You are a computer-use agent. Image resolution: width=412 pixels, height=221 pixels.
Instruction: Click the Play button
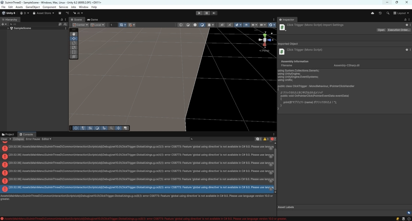point(199,13)
